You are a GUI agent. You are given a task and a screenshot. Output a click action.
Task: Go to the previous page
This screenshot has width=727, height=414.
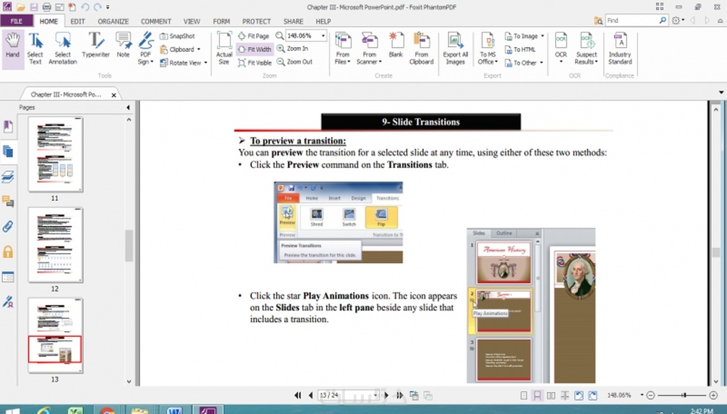(310, 396)
